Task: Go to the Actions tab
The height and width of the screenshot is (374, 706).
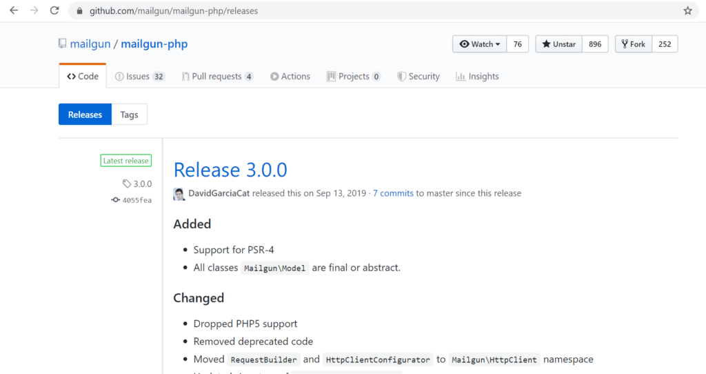Action: tap(290, 77)
